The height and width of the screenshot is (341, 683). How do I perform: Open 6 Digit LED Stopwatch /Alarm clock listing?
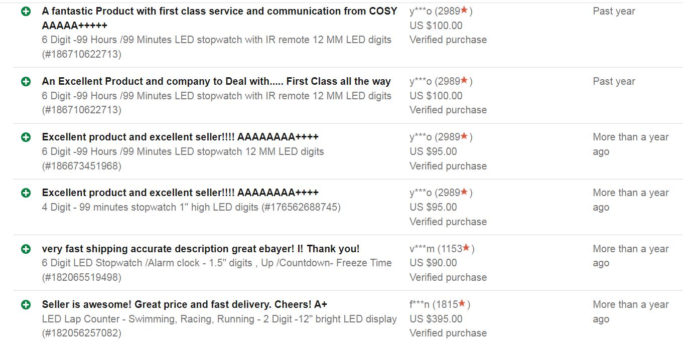216,263
